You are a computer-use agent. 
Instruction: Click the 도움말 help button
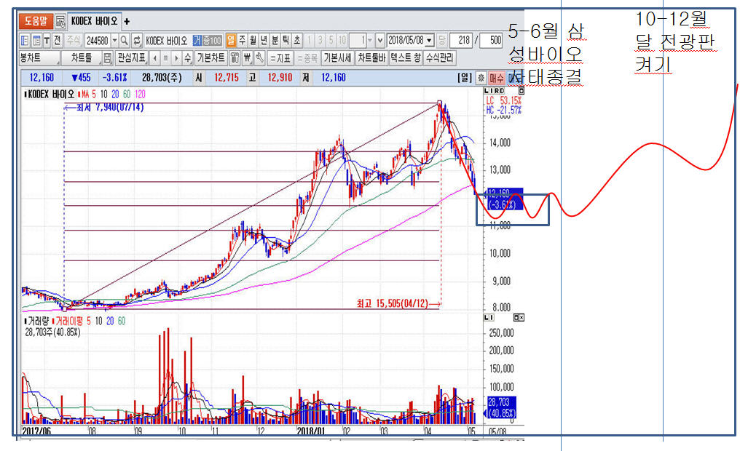click(x=35, y=22)
